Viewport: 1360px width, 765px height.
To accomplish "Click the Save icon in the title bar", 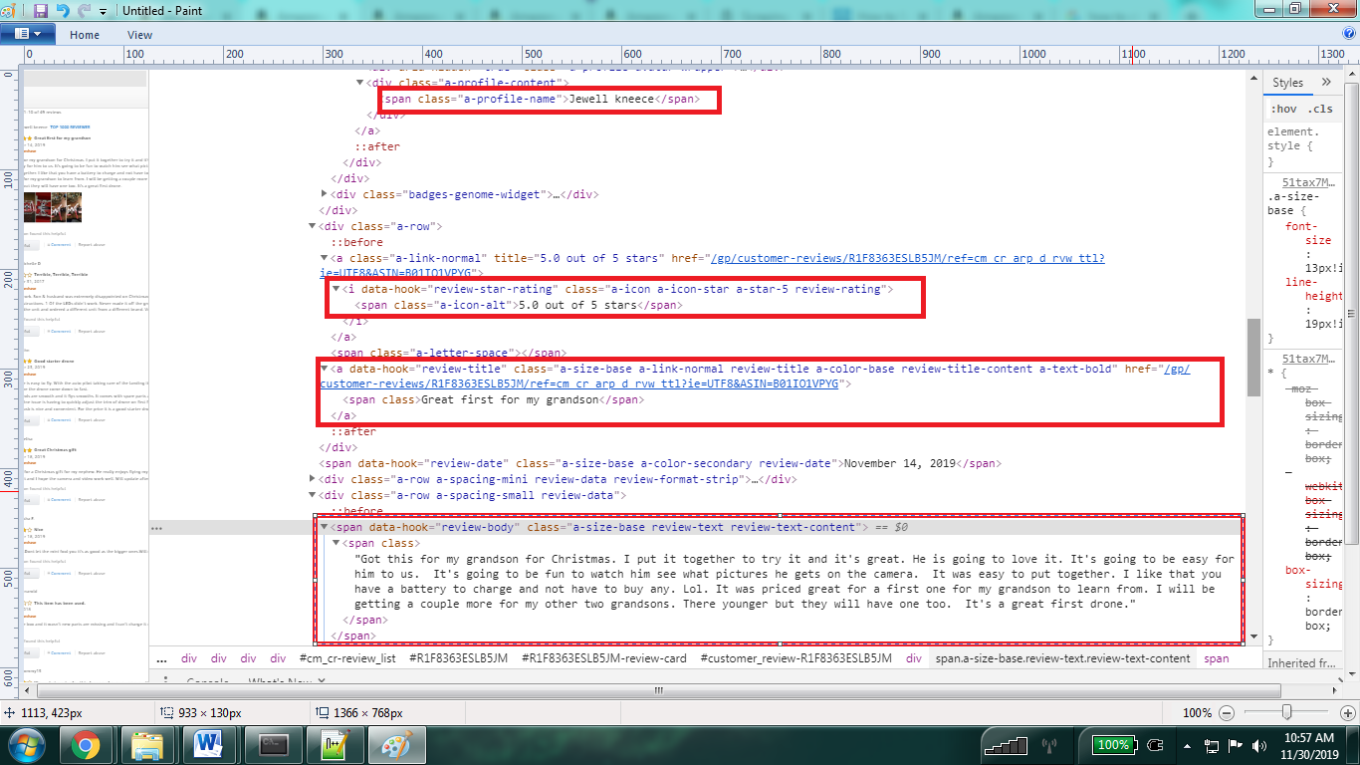I will click(41, 11).
